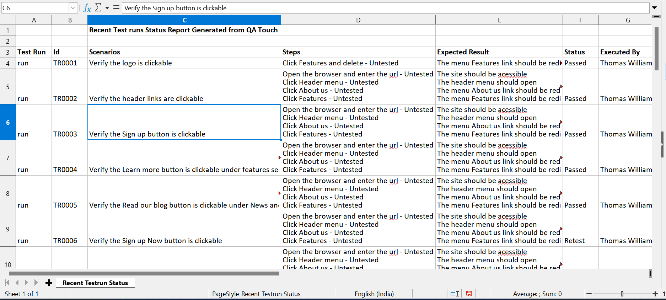Select column B header
The height and width of the screenshot is (300, 666).
pyautogui.click(x=70, y=20)
